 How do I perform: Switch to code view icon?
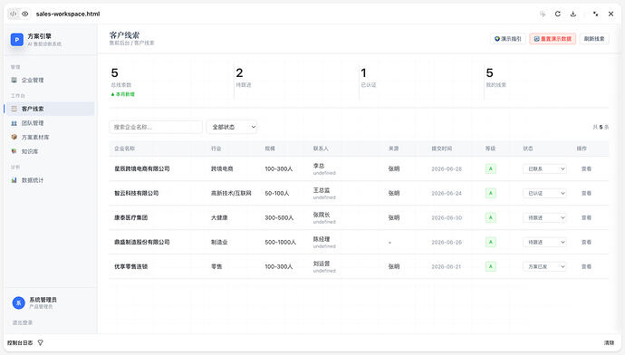coord(14,14)
